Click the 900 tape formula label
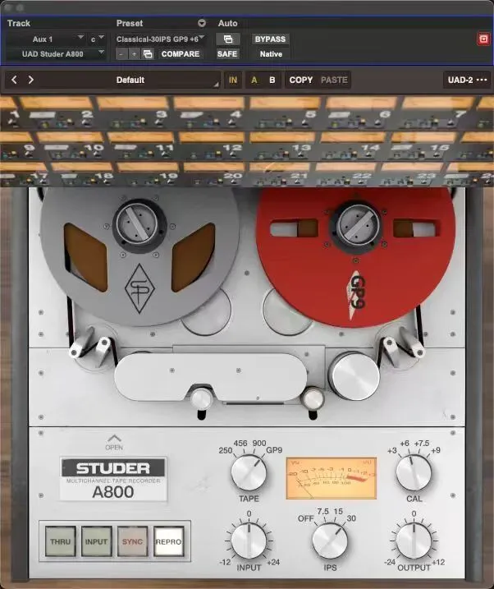The height and width of the screenshot is (589, 494). (x=259, y=444)
